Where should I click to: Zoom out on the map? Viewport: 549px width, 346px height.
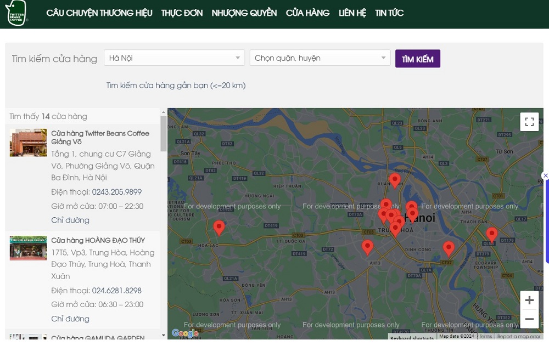pyautogui.click(x=529, y=319)
